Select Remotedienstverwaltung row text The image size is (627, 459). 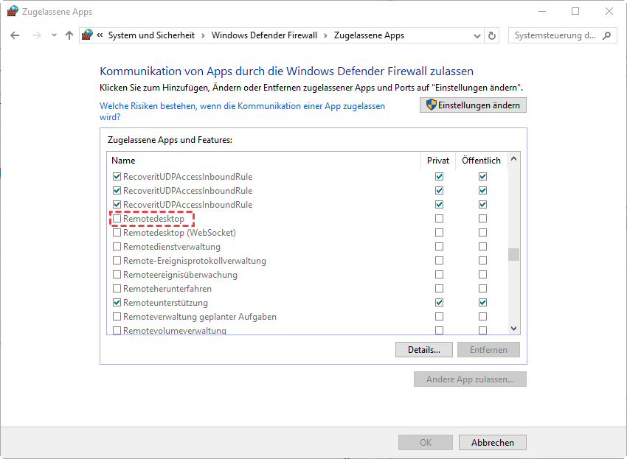click(172, 247)
